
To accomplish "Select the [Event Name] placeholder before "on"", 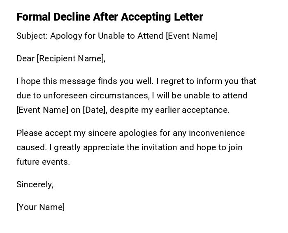I will pos(42,110).
